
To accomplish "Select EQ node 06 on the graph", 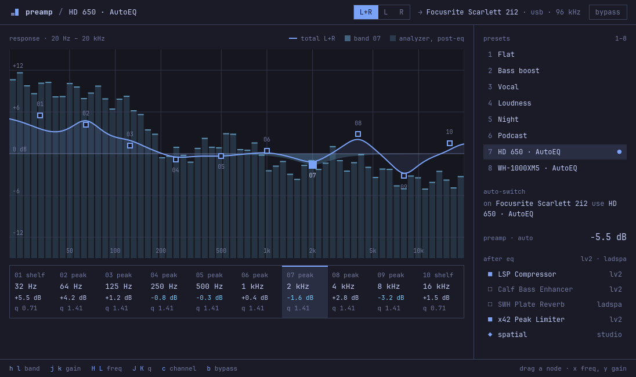I will pyautogui.click(x=267, y=151).
